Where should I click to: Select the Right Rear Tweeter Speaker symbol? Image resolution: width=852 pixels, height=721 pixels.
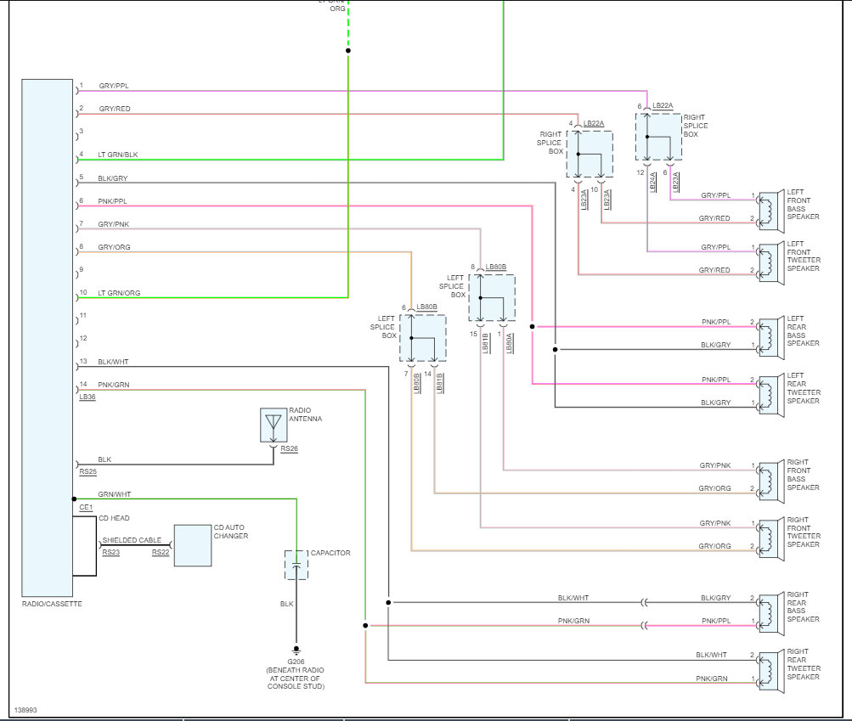pos(771,671)
